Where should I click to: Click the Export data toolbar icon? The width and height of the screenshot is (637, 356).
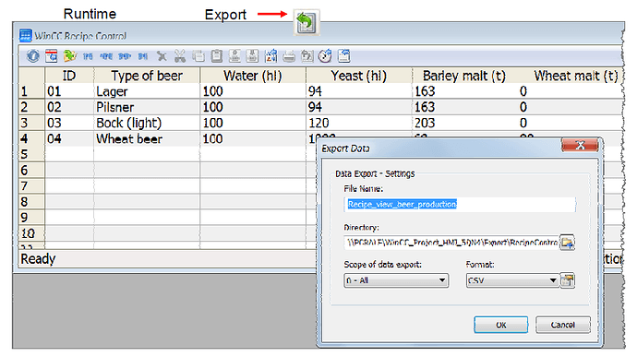344,55
